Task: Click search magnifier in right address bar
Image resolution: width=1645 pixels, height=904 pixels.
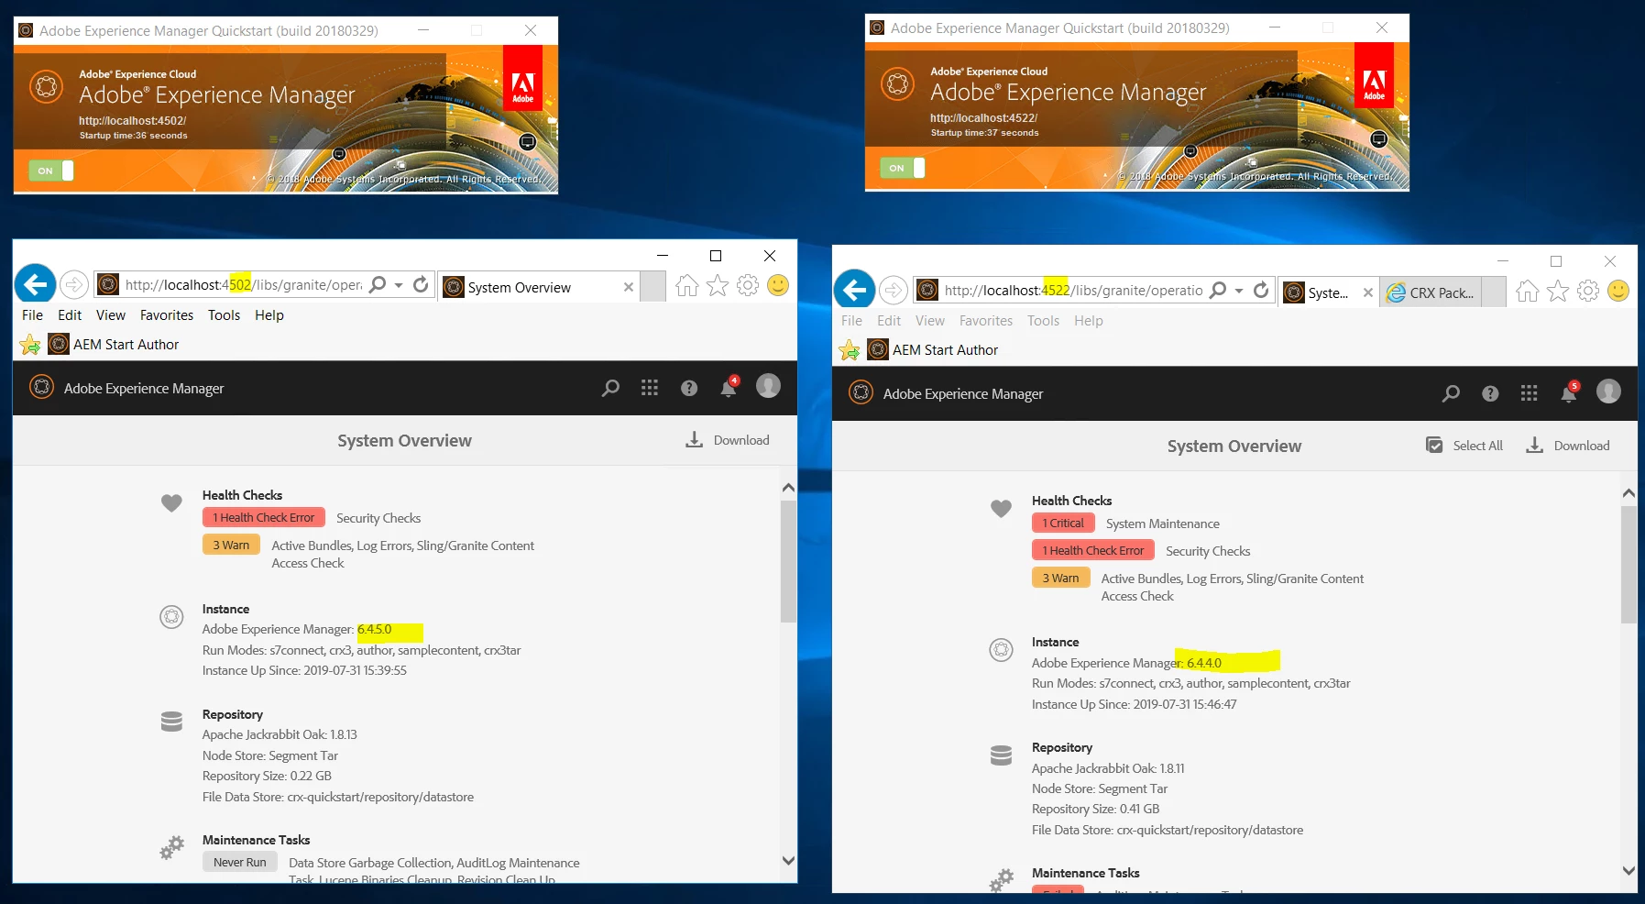Action: (x=1218, y=291)
